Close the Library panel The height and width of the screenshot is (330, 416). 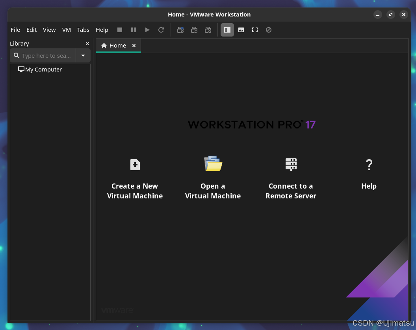click(x=87, y=44)
